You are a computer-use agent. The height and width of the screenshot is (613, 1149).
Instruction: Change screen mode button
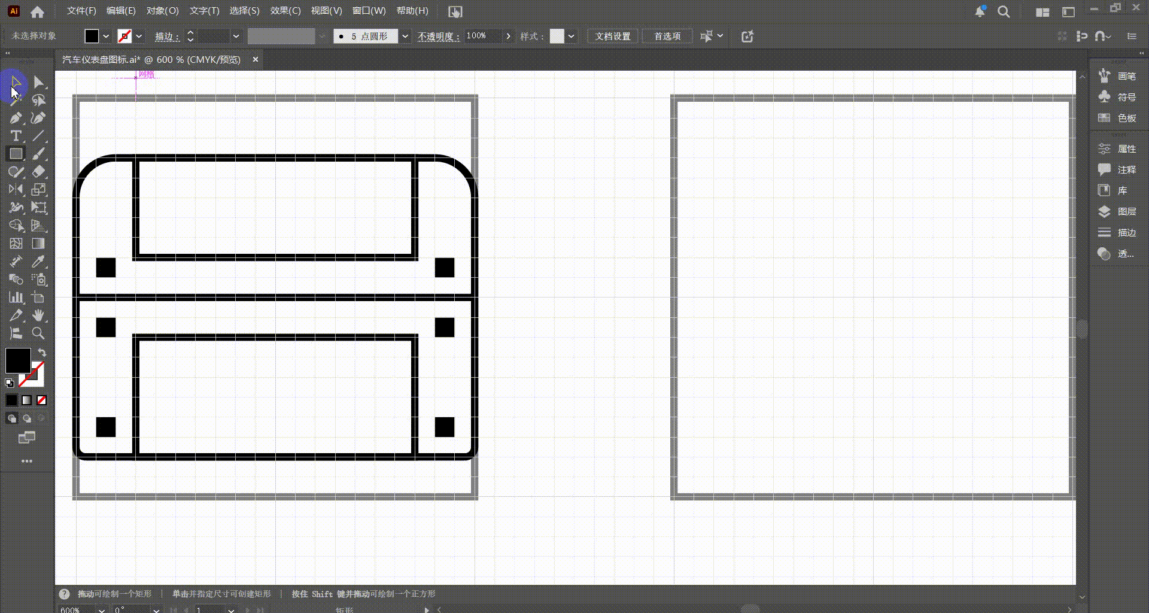pos(27,438)
